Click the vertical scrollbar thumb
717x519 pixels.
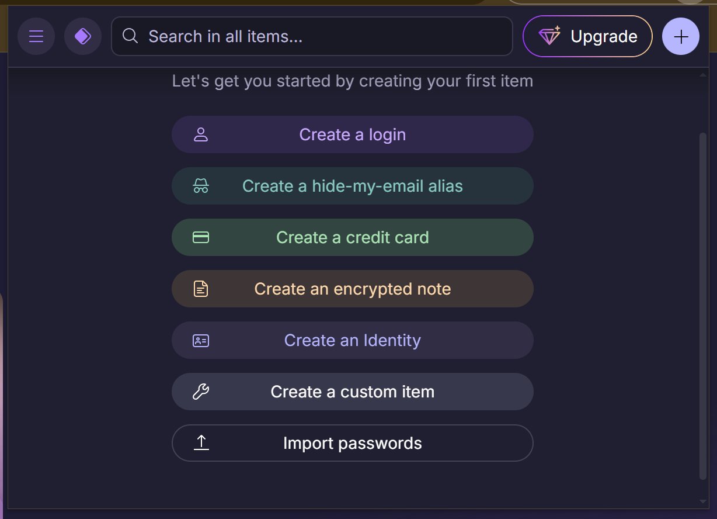point(702,304)
